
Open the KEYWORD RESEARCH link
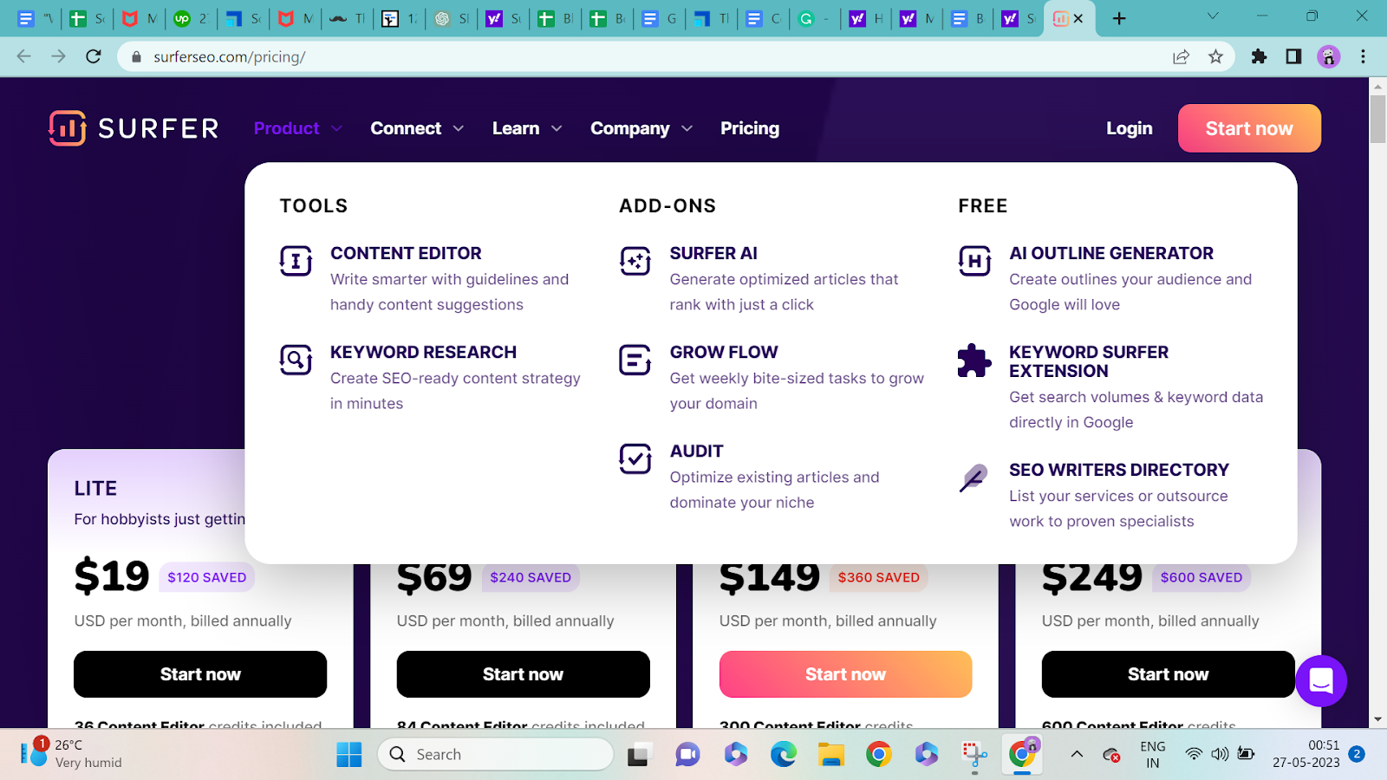pyautogui.click(x=423, y=352)
